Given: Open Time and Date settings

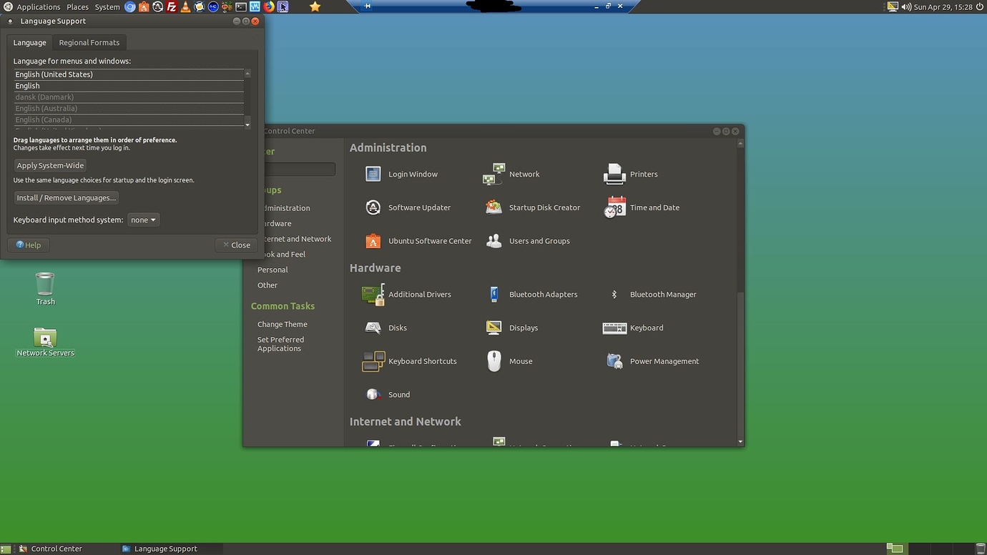Looking at the screenshot, I should point(654,207).
